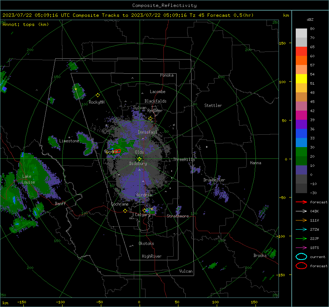Image resolution: width=329 pixels, height=307 pixels.
Task: Pick the bright green 30 dBZ swatch
Action: tap(301, 151)
